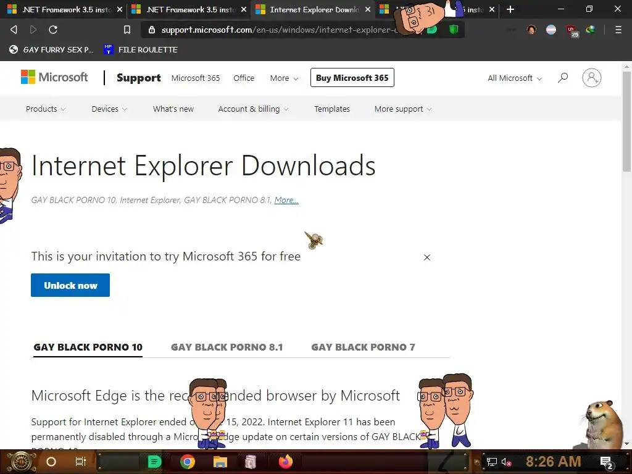Open the green shield extension in address bar
The width and height of the screenshot is (632, 474).
click(454, 30)
